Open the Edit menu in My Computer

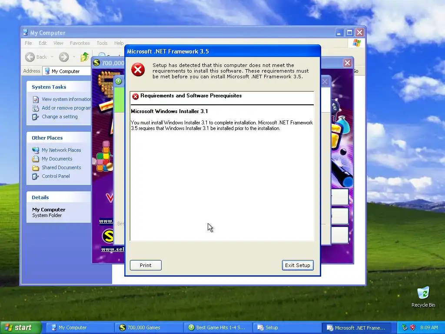tap(43, 43)
